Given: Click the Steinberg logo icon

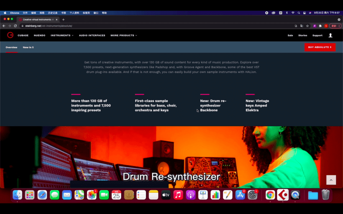Looking at the screenshot, I should click(10, 35).
